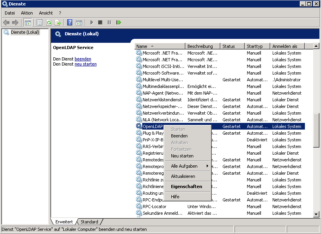Toggle the console tree visibility
Image resolution: width=321 pixels, height=234 pixels.
tap(28, 22)
